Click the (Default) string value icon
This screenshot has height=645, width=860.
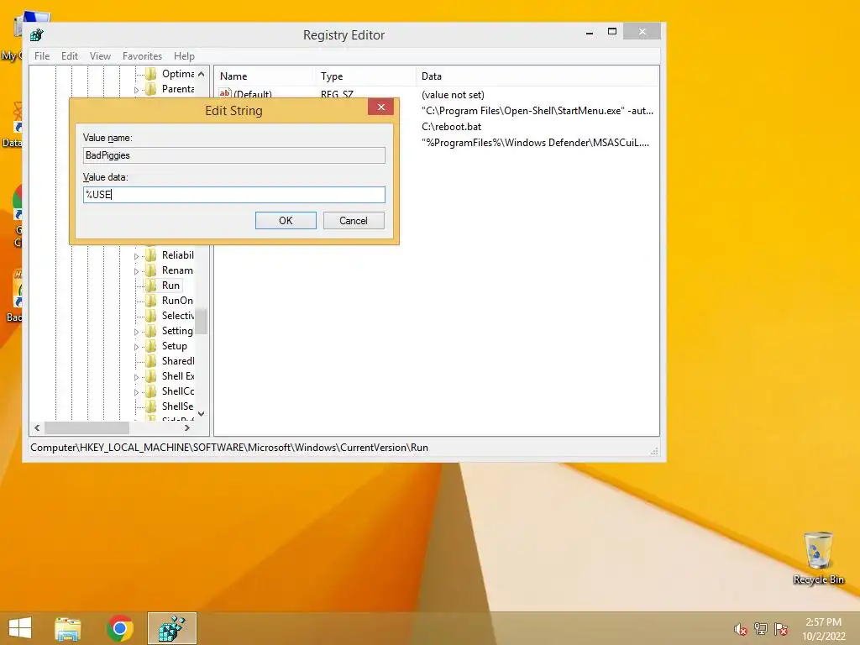point(225,94)
